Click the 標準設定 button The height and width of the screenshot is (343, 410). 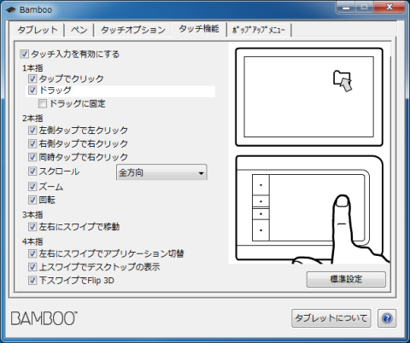point(346,279)
